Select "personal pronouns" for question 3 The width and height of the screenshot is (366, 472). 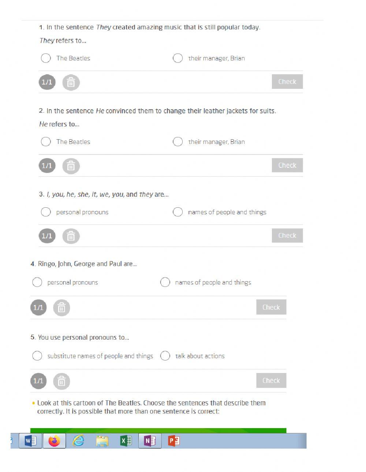(46, 212)
